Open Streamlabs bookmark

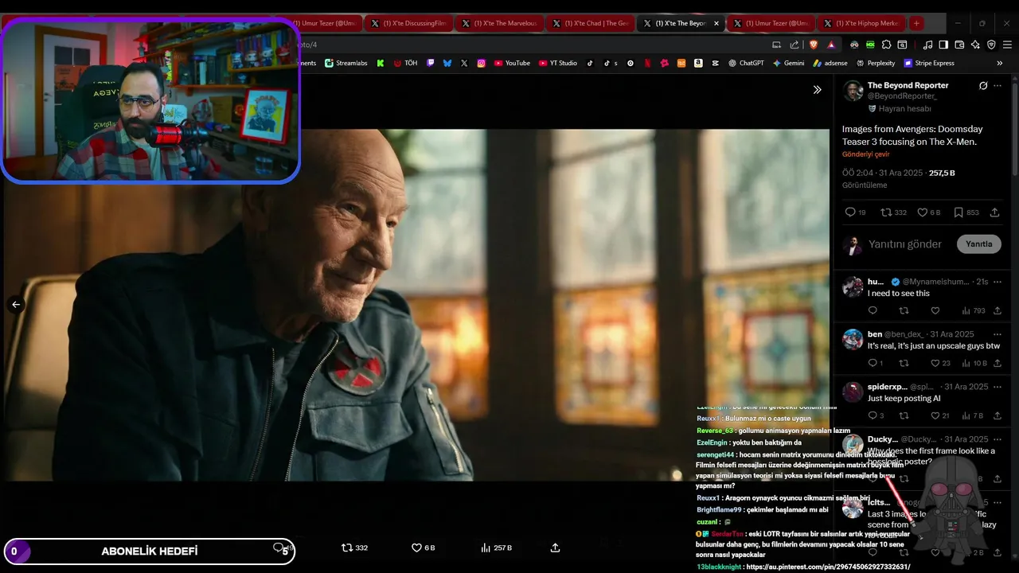(x=346, y=63)
